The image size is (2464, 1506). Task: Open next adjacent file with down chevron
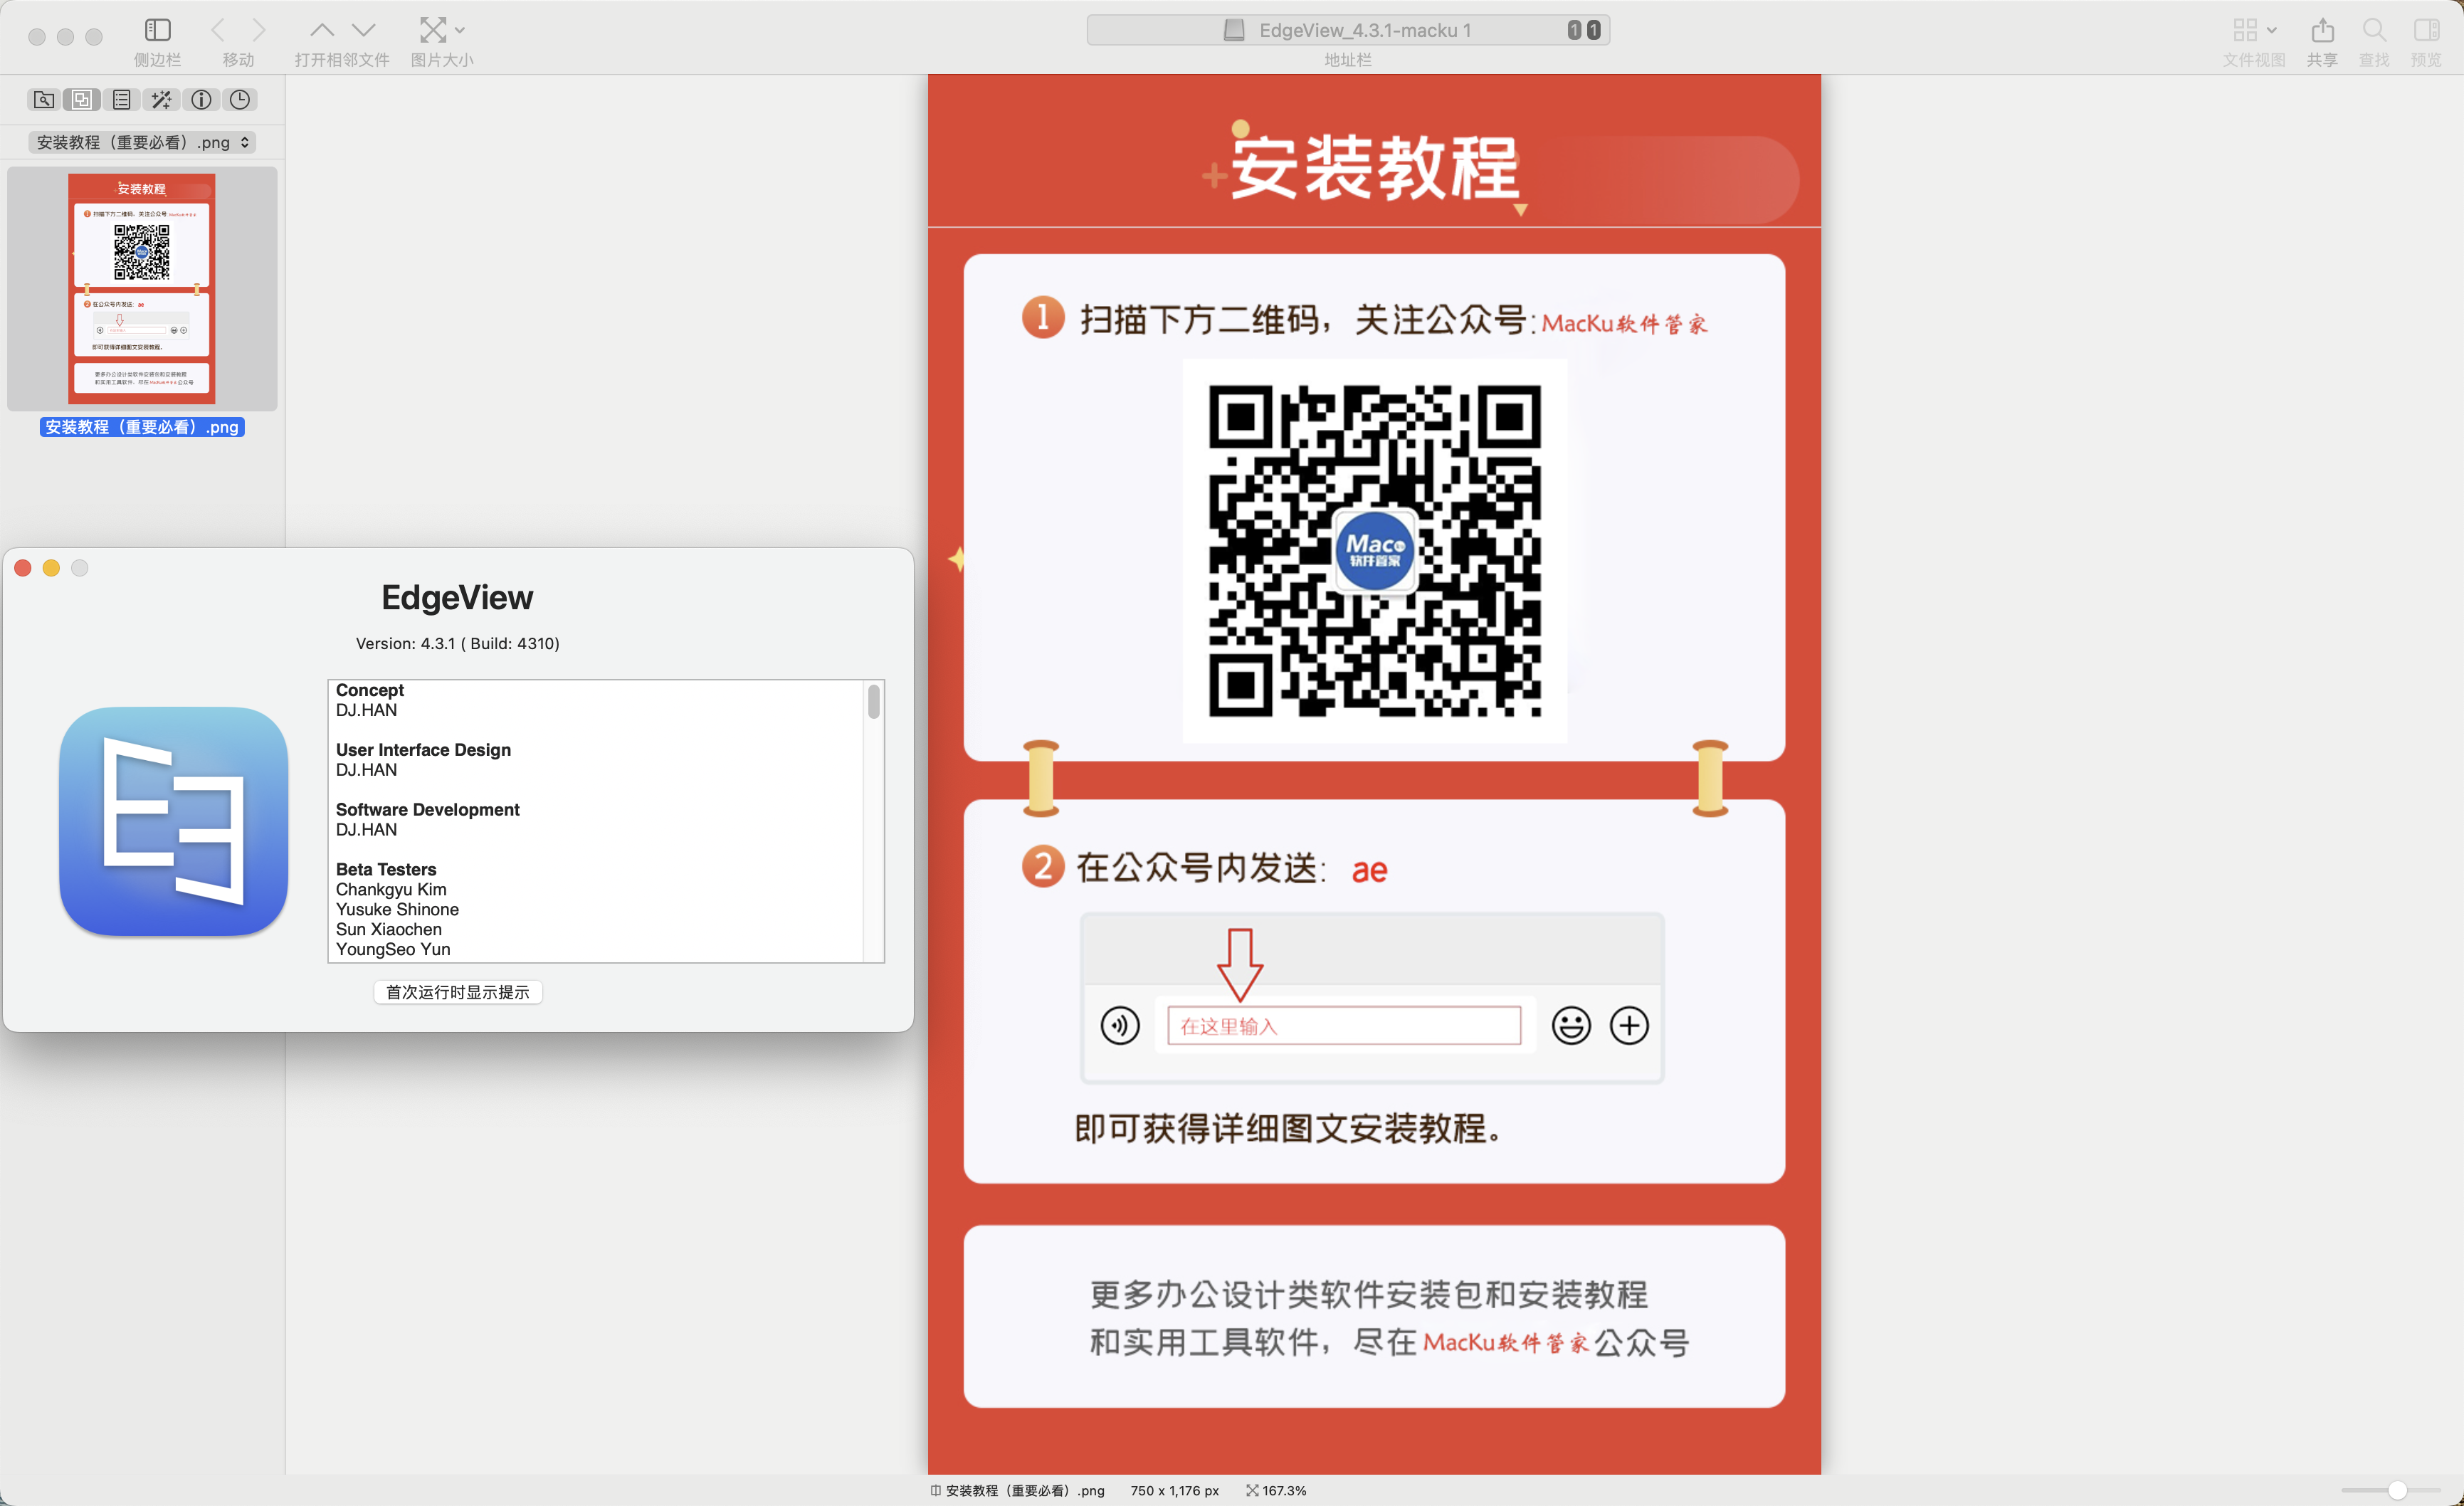pos(364,30)
